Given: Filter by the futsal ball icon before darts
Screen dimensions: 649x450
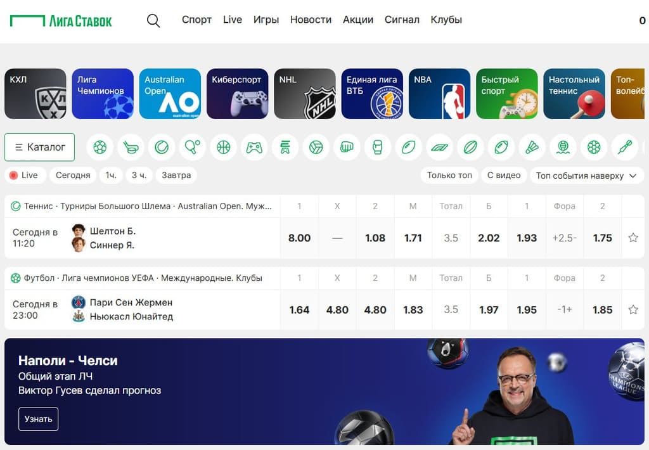Looking at the screenshot, I should 593,147.
